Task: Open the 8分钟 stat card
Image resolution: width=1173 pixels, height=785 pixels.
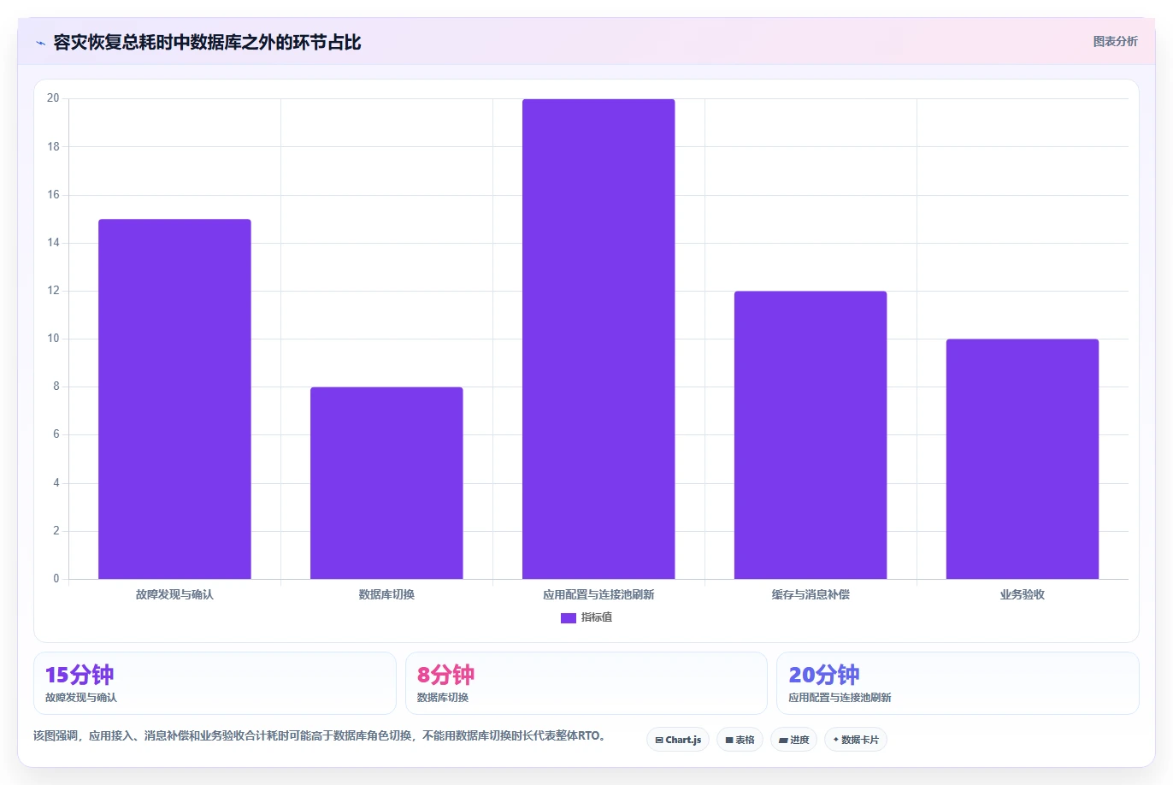Action: coord(586,683)
